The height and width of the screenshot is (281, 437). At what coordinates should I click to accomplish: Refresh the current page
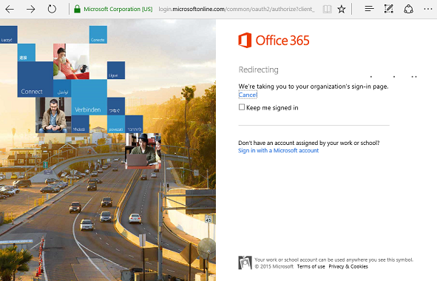(52, 9)
